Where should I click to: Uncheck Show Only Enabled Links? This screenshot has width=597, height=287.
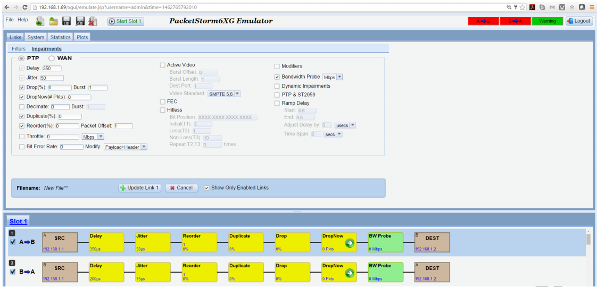(x=206, y=188)
